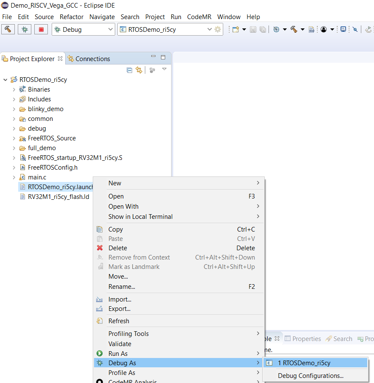The width and height of the screenshot is (374, 383).
Task: Click the globe-style toolbar icon before the hammer
Action: pyautogui.click(x=276, y=30)
